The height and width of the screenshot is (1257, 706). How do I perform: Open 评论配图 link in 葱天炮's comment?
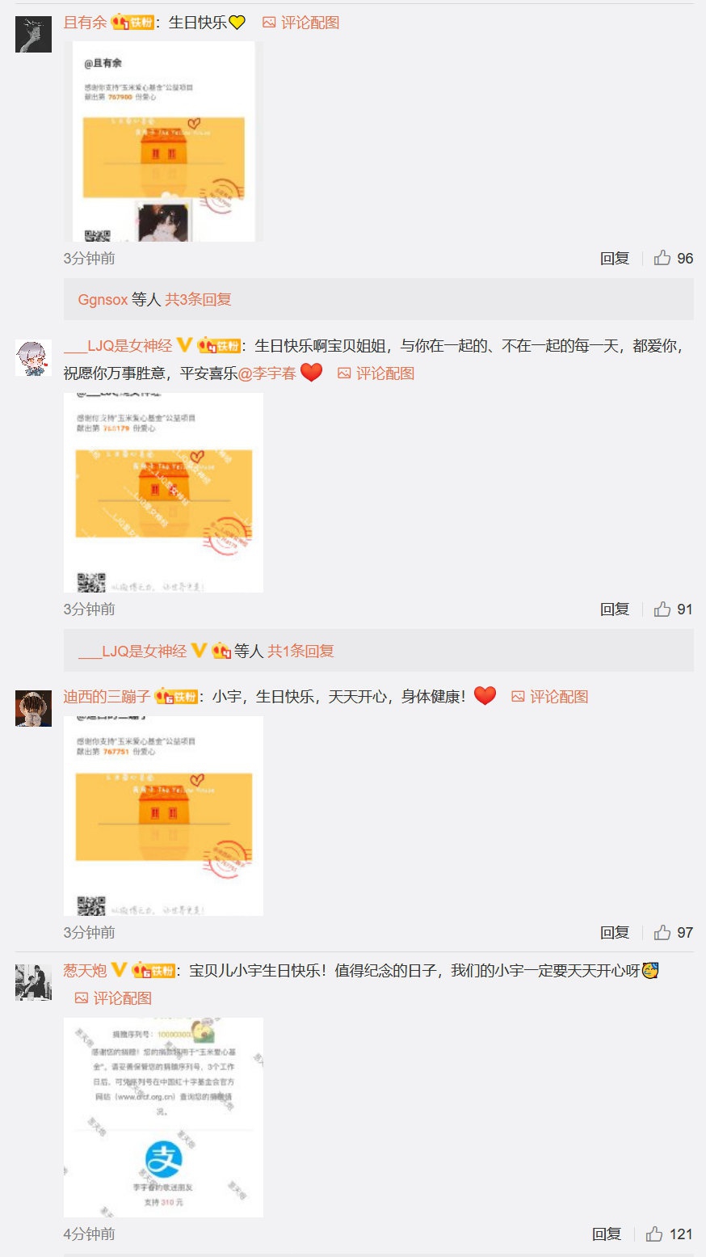click(113, 998)
